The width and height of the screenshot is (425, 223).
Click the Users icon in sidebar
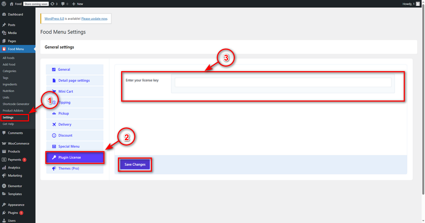(4, 221)
